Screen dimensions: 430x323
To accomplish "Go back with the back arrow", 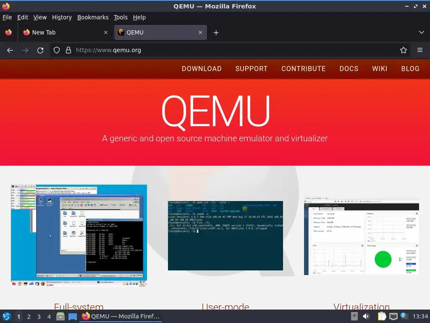I will tap(10, 50).
